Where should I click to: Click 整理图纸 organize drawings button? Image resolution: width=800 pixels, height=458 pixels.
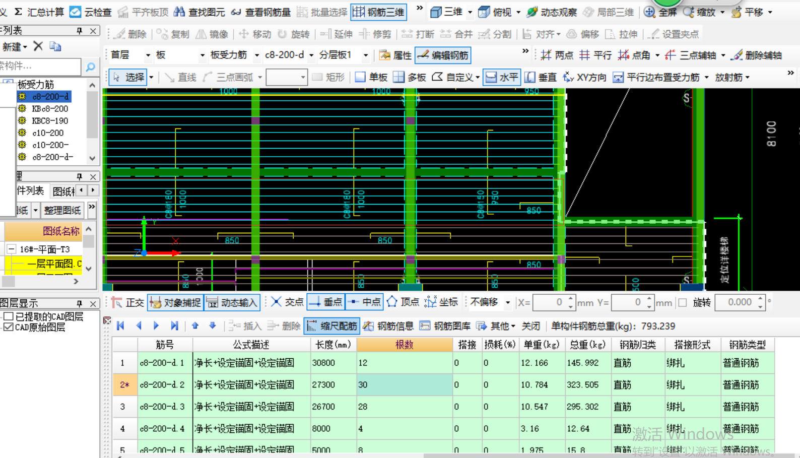click(62, 210)
